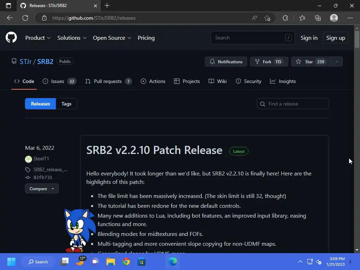Fork the repository with Fork button

[x=269, y=62]
